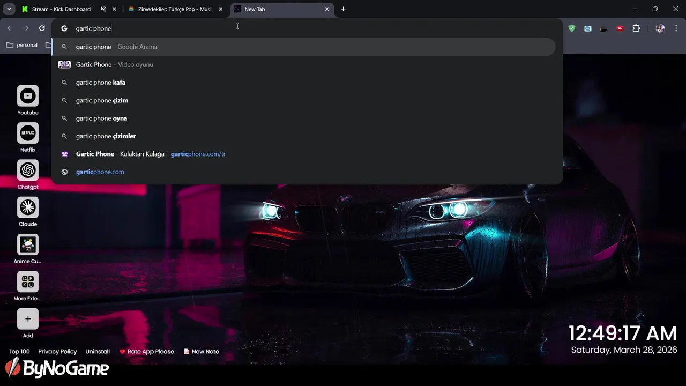Click the 12:49:17 AM clock display
Screen dimensions: 686x386
(x=623, y=333)
